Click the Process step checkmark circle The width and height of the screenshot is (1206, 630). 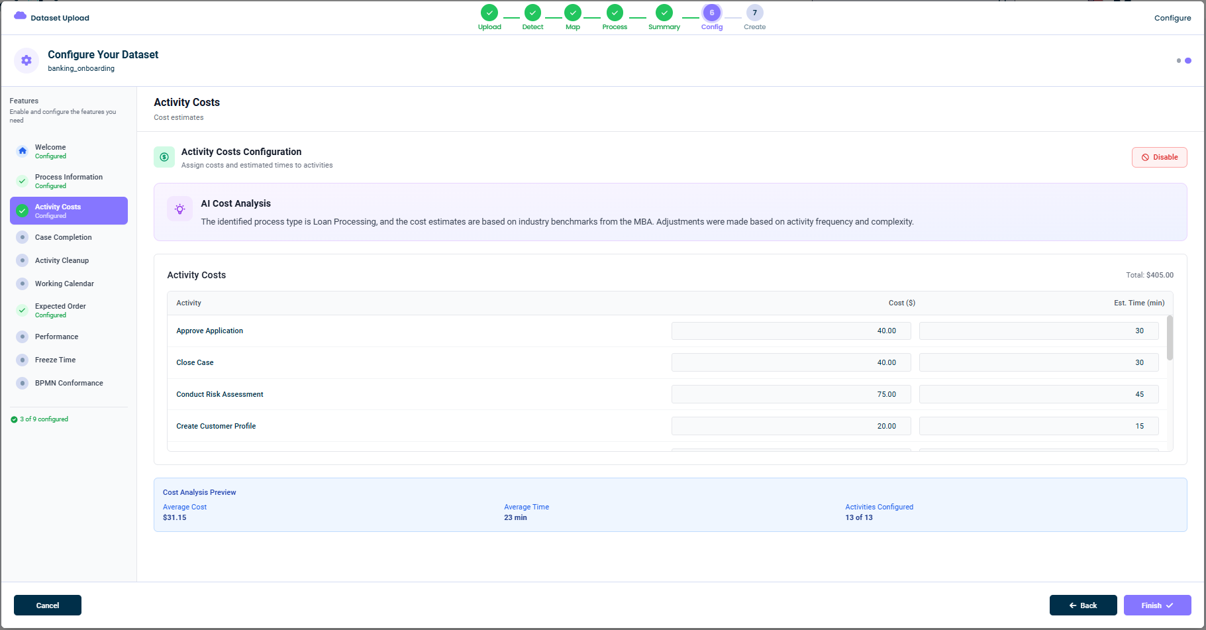coord(615,13)
